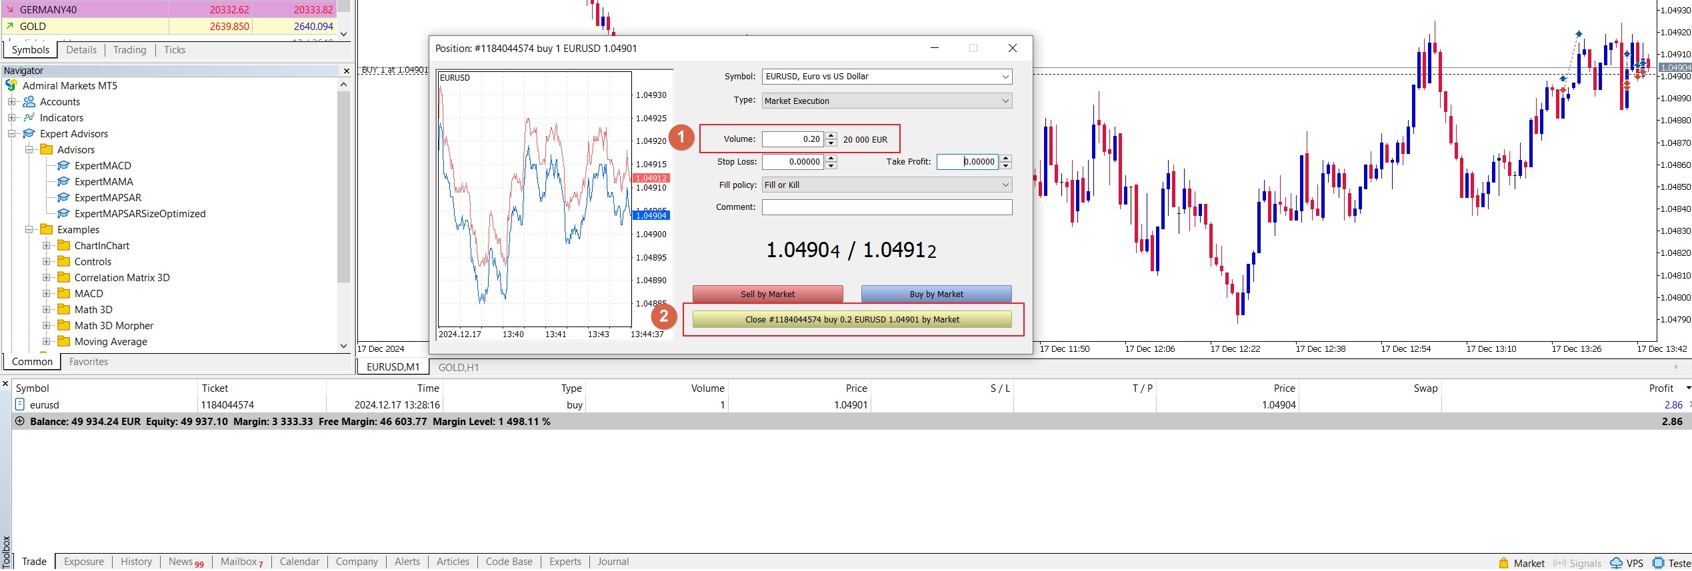Collapse the Advisors folder node

click(29, 149)
